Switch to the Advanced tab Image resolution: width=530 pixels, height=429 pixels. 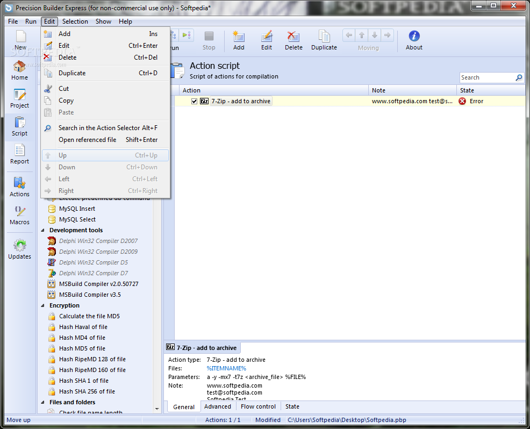(x=218, y=406)
